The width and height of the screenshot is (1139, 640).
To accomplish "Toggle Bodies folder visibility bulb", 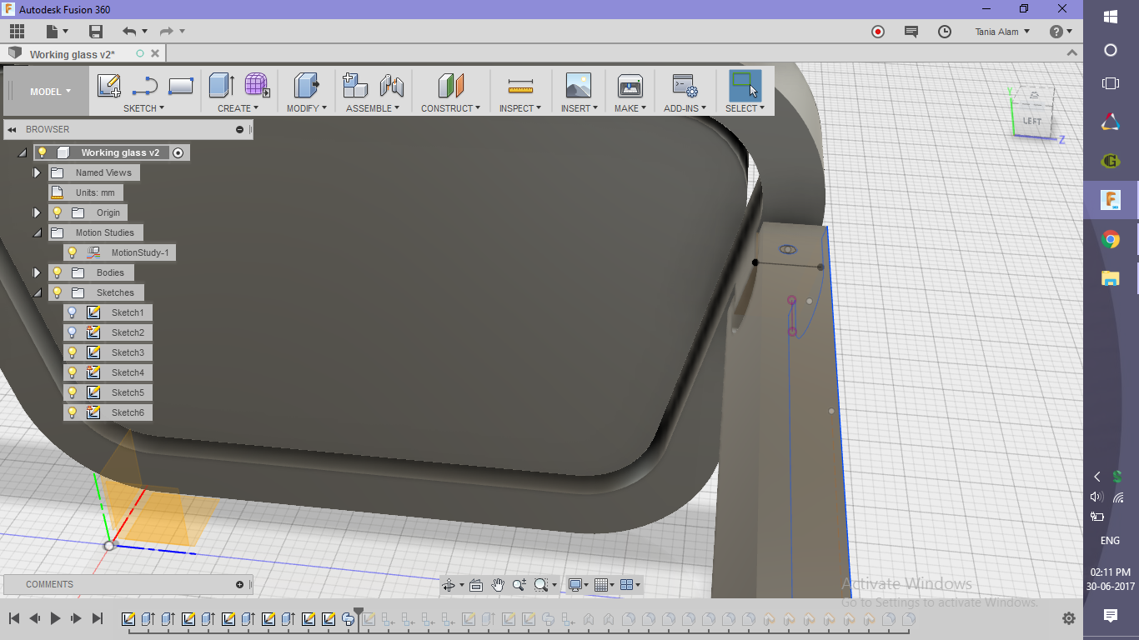I will (x=58, y=272).
